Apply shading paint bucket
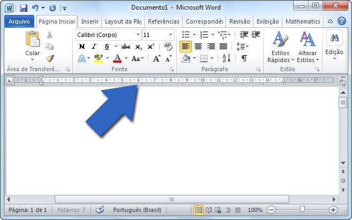Screen dimensions: 352x220 (x=186, y=58)
